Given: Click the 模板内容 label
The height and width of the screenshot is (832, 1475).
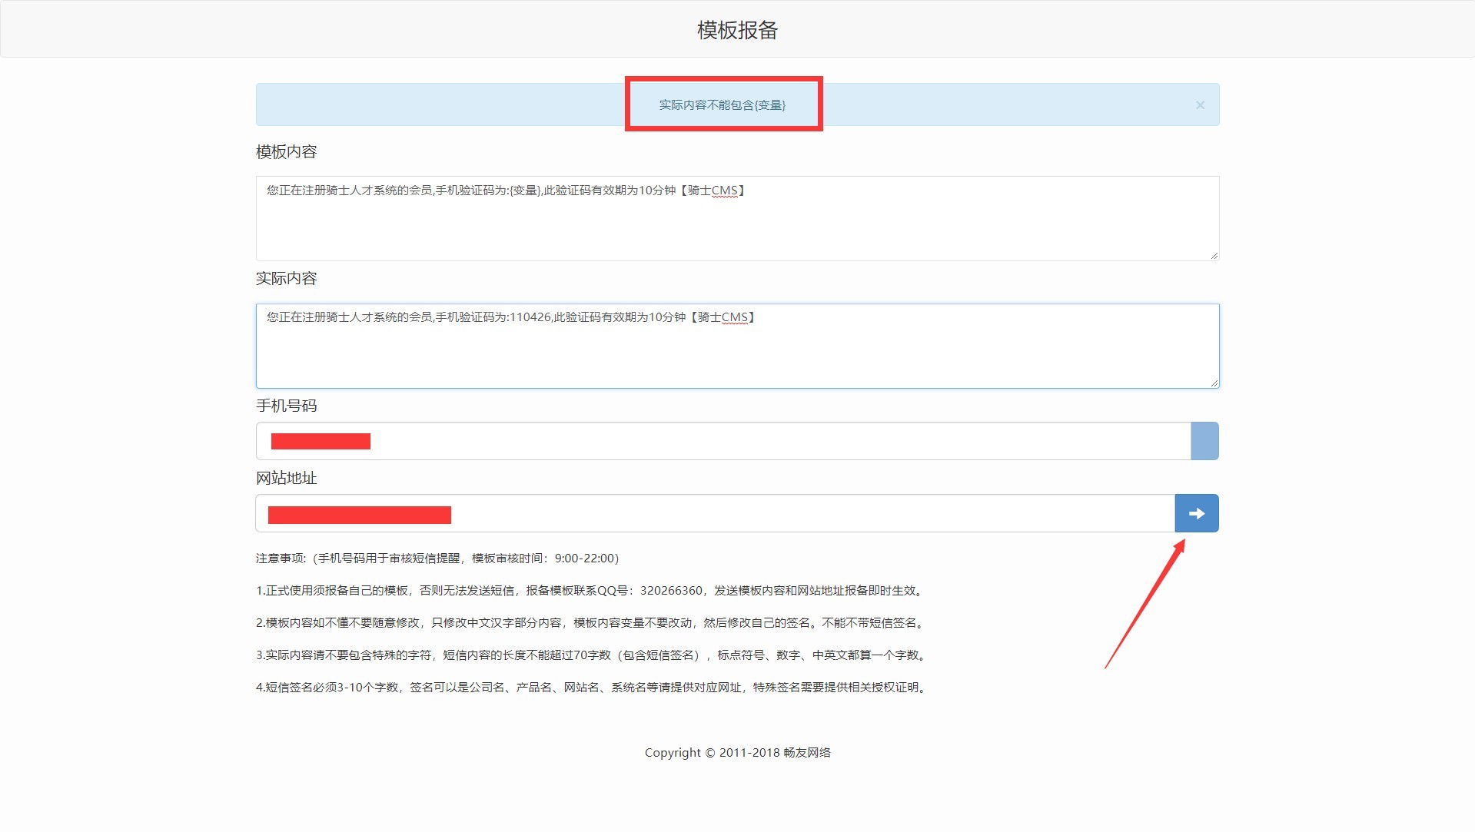Looking at the screenshot, I should pos(287,152).
